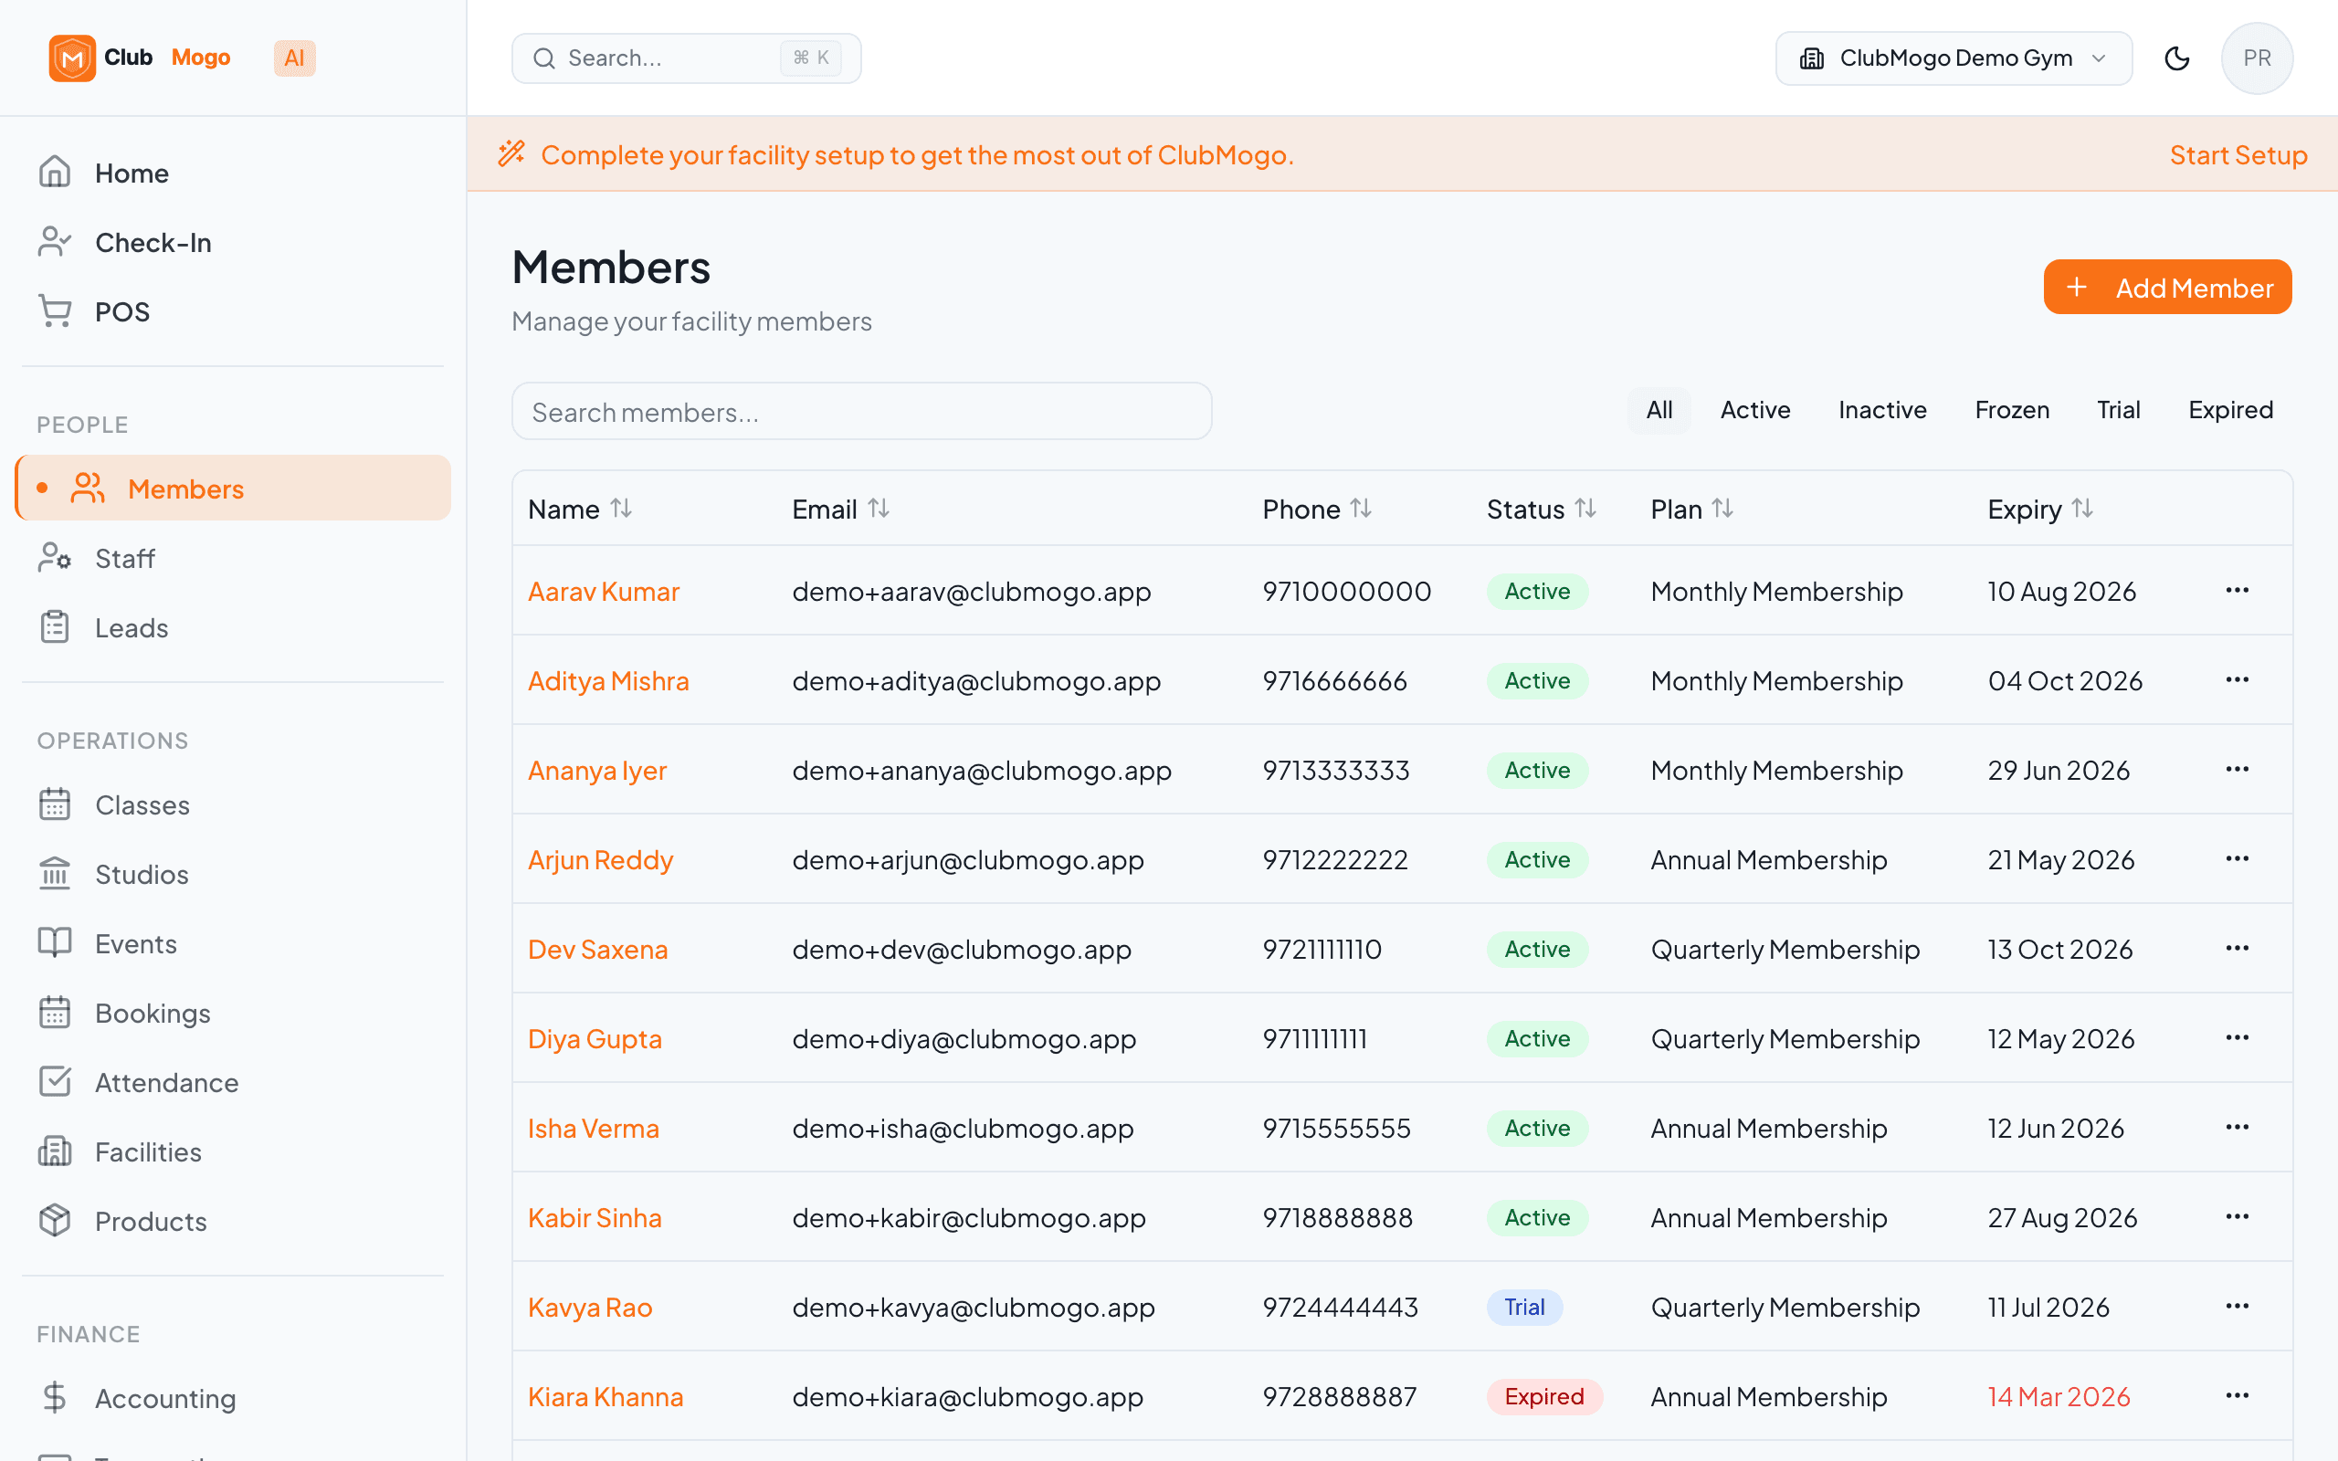This screenshot has height=1461, width=2338.
Task: Open Aarav Kumar's member profile
Action: [603, 591]
